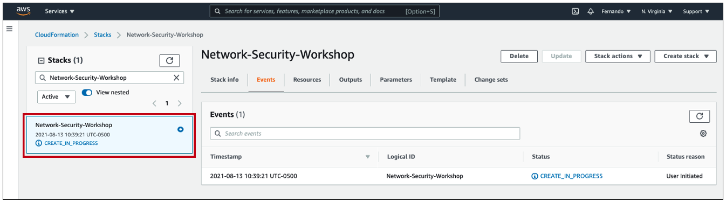Follow the Stacks breadcrumb link

[x=102, y=34]
